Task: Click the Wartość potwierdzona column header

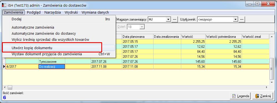Action: (x=223, y=37)
